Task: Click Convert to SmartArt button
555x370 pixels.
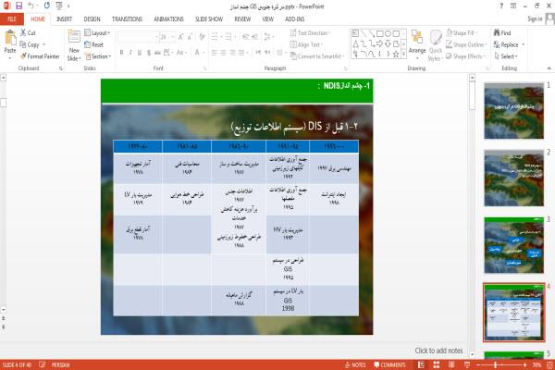Action: [317, 56]
